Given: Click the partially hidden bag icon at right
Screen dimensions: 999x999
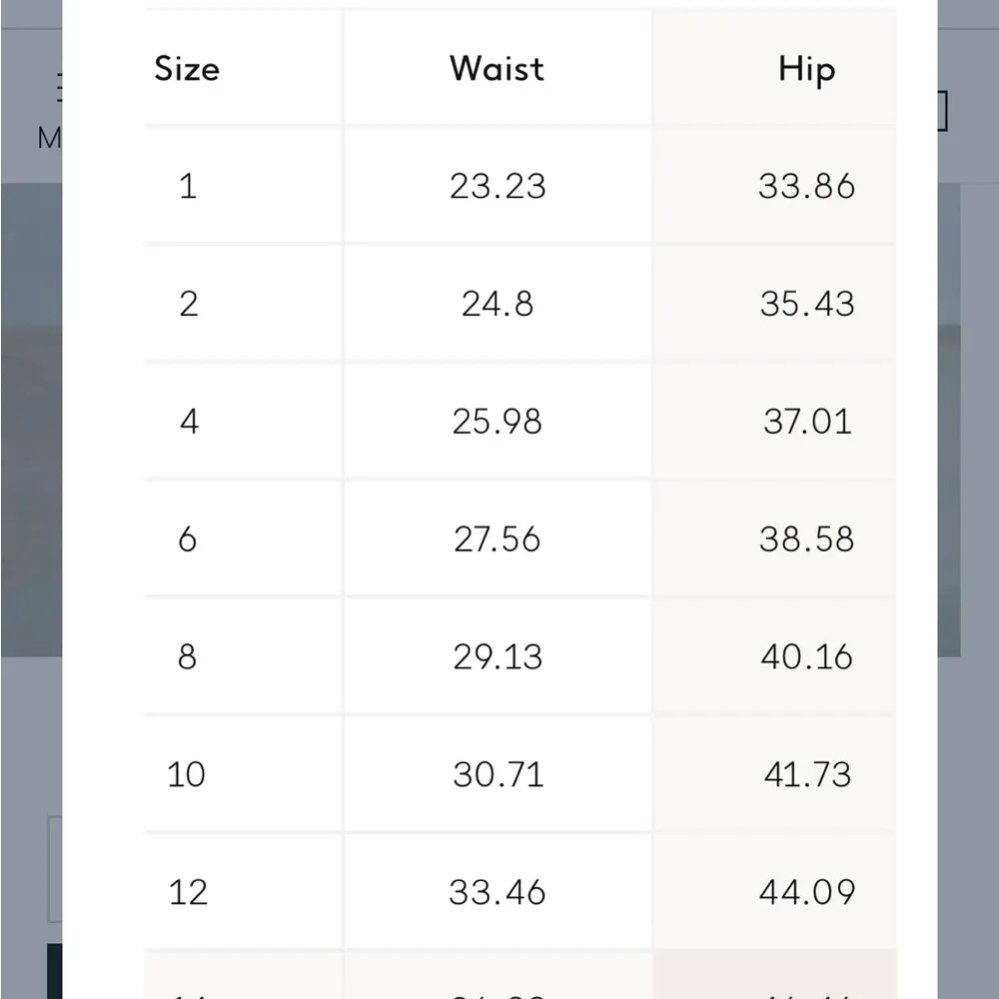Looking at the screenshot, I should 942,111.
